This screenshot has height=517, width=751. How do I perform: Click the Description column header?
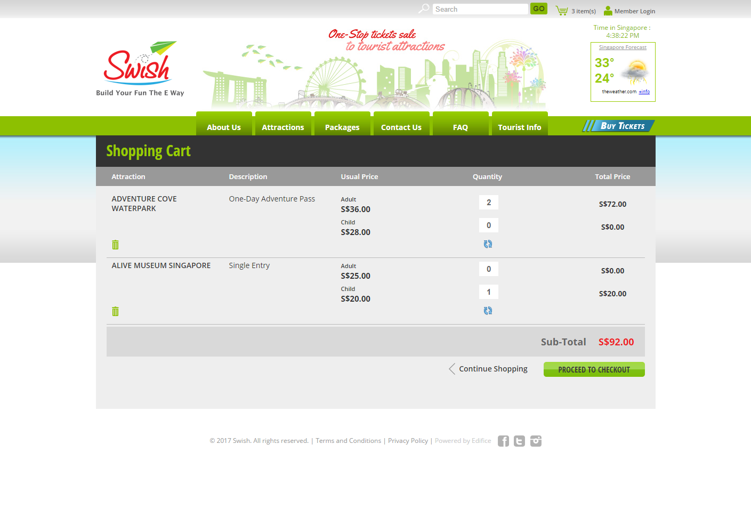click(248, 176)
